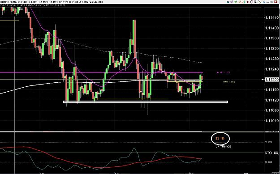Viewport: 280px width, 174px height.
Task: Minimize the chart window
Action: coord(267,3)
